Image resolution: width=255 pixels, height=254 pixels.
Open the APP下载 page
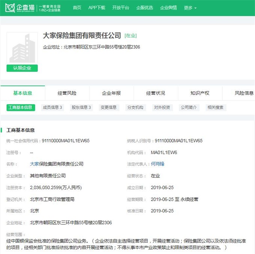click(97, 7)
